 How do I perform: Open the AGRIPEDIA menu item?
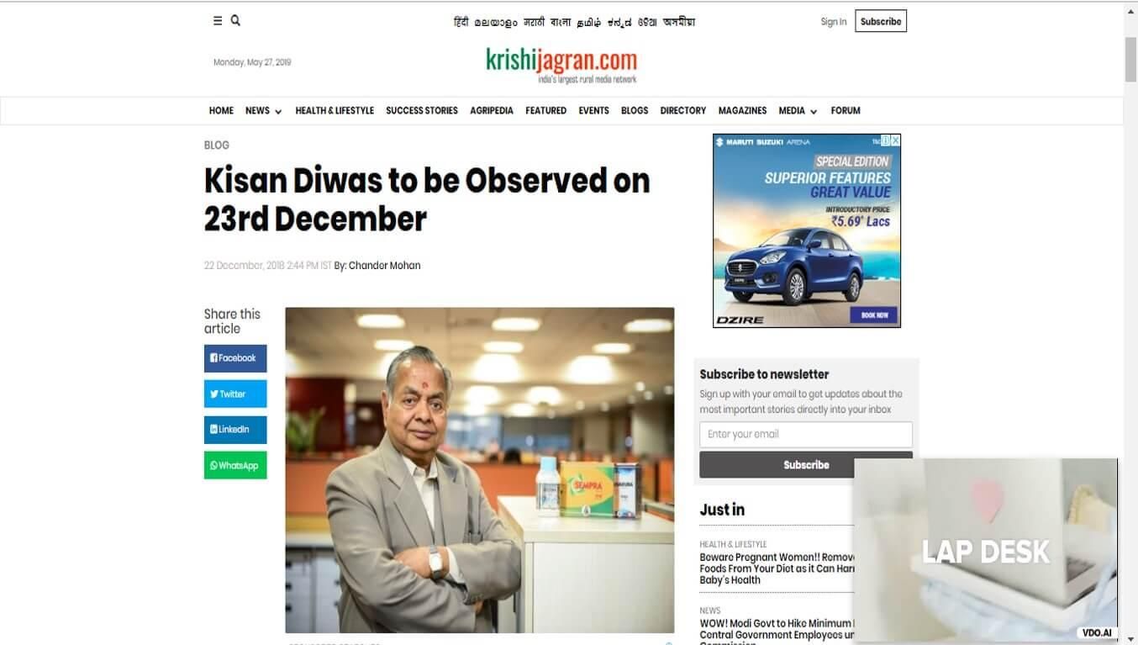coord(492,111)
